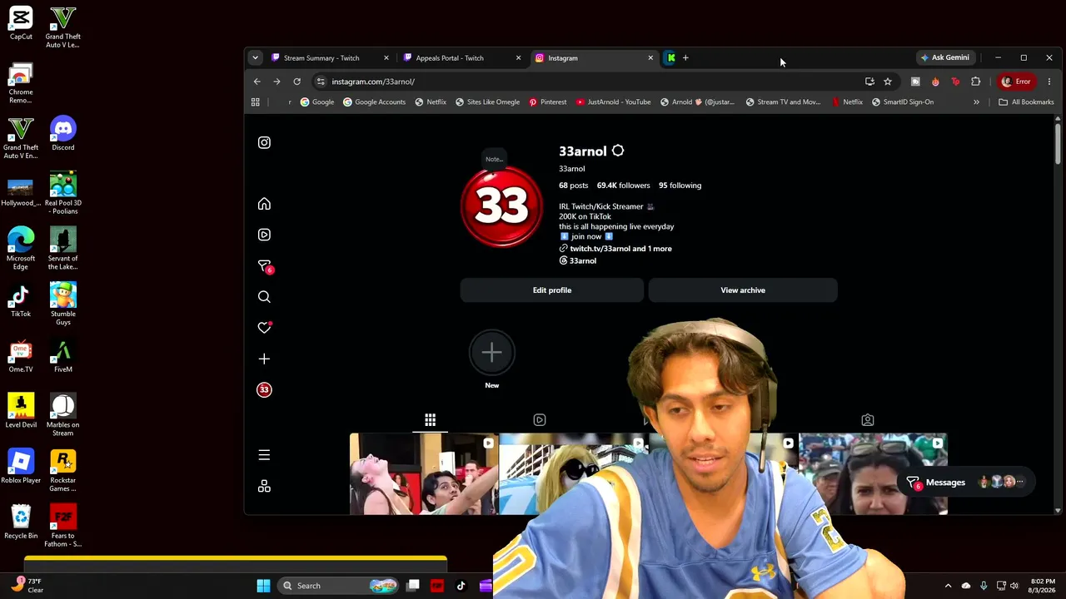Open TikTok from the taskbar
The width and height of the screenshot is (1066, 599).
(x=461, y=586)
